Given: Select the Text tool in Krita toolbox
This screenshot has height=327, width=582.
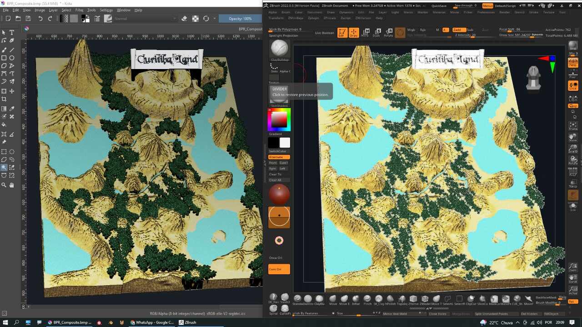Looking at the screenshot, I should coord(12,33).
